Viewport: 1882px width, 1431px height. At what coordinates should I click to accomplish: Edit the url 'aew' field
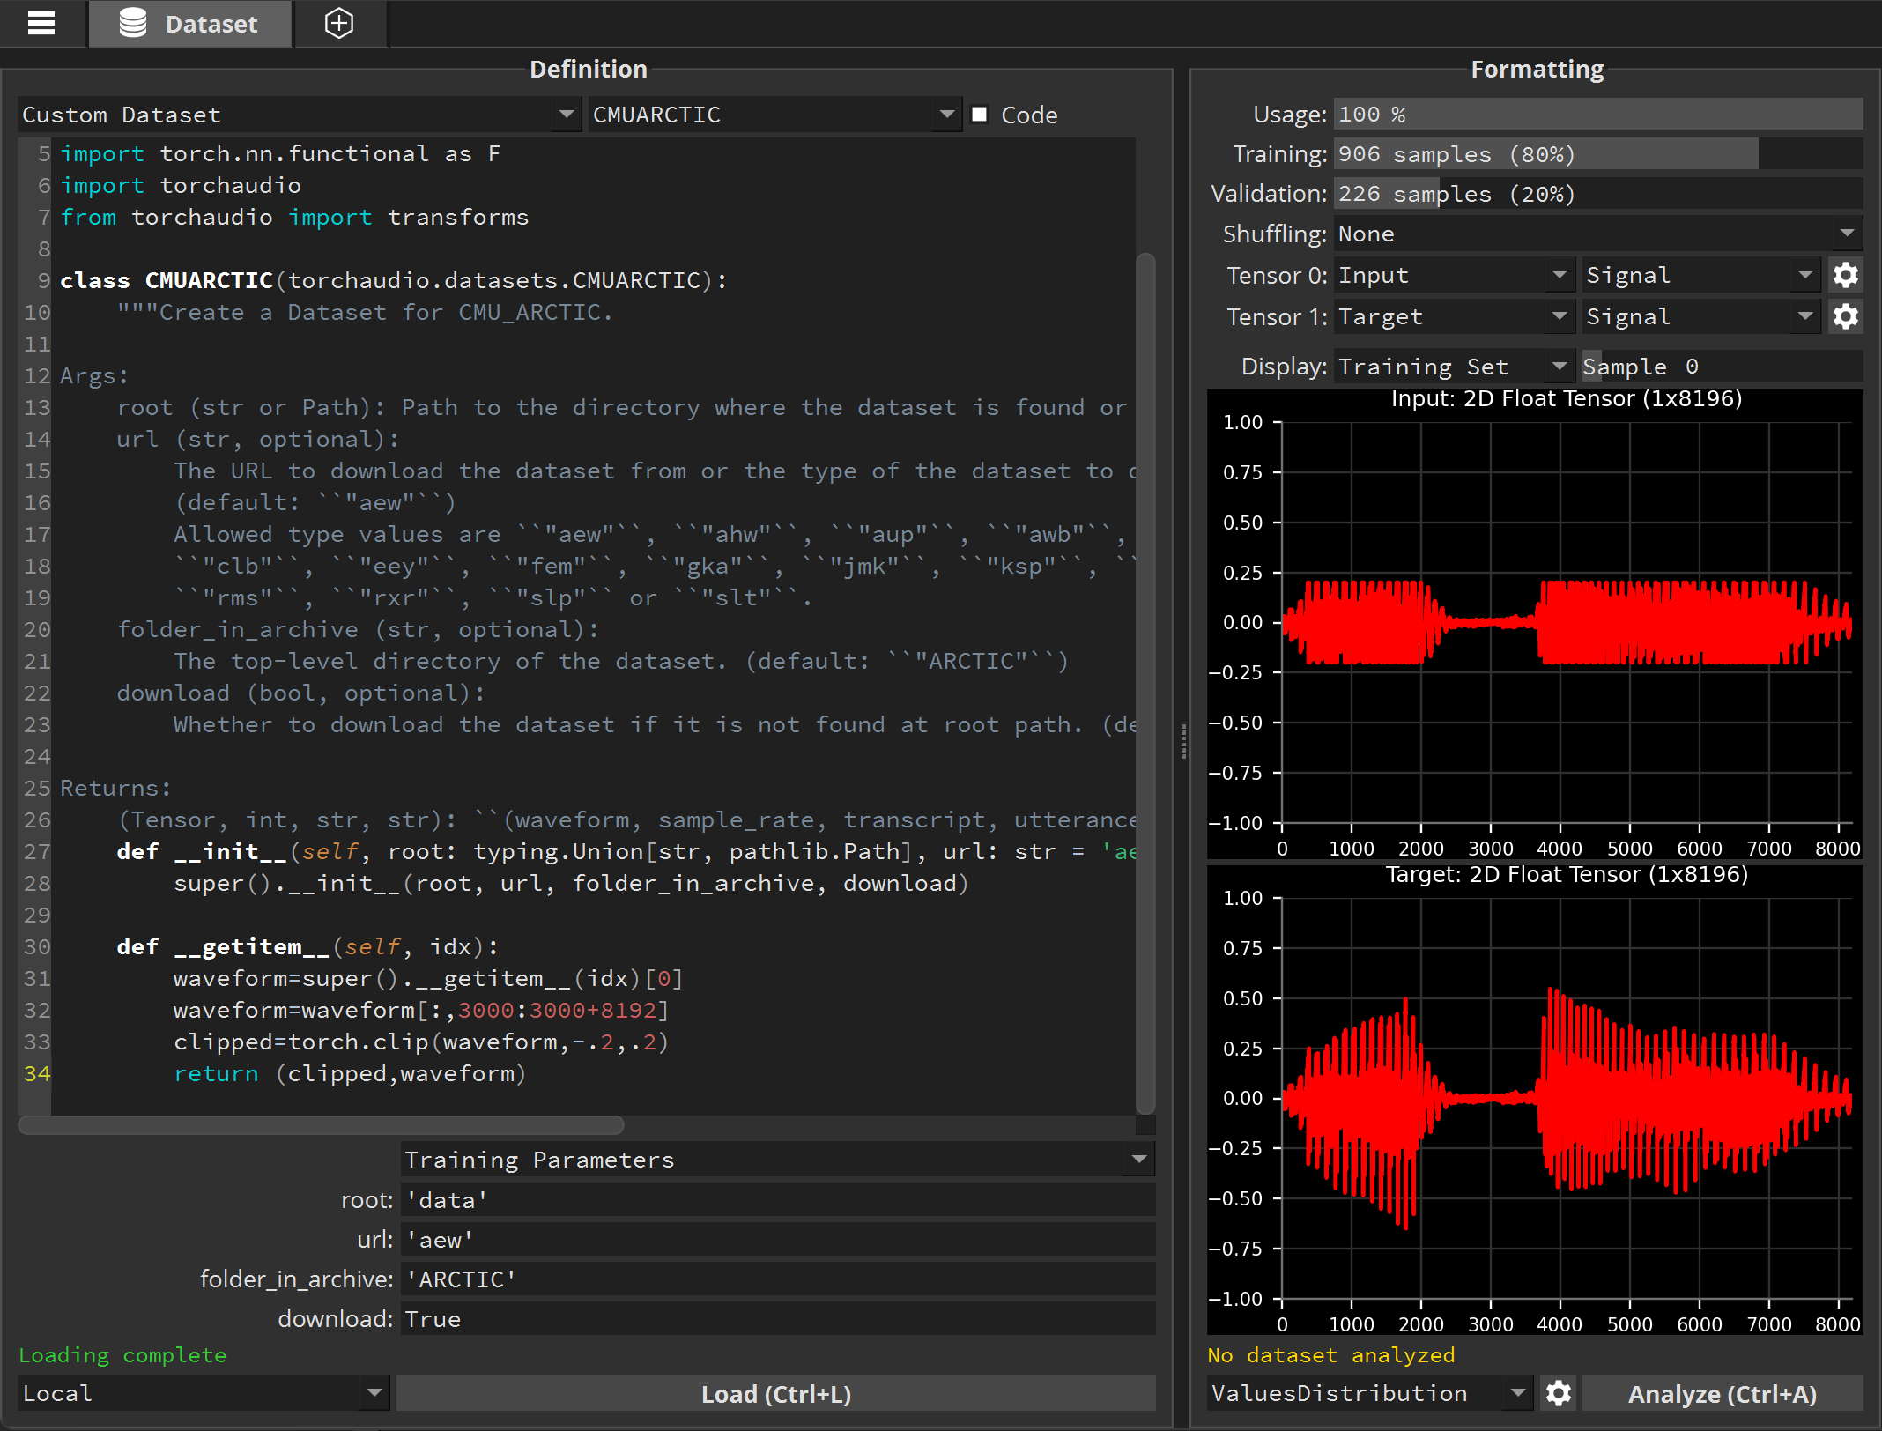tap(778, 1240)
